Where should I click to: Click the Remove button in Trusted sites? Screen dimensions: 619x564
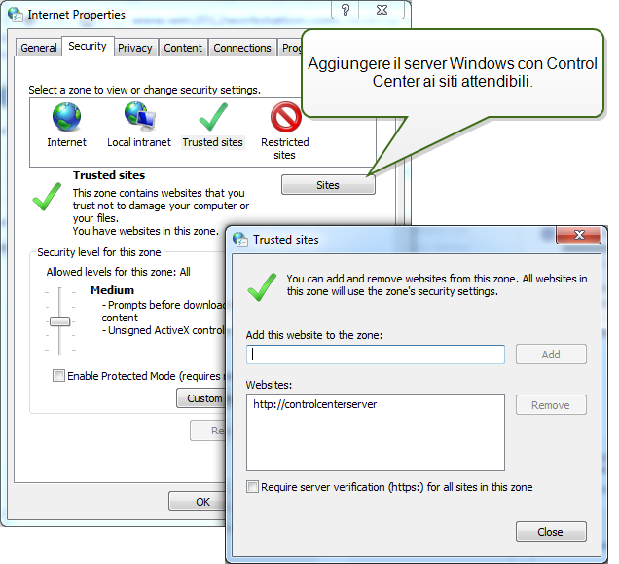[551, 405]
